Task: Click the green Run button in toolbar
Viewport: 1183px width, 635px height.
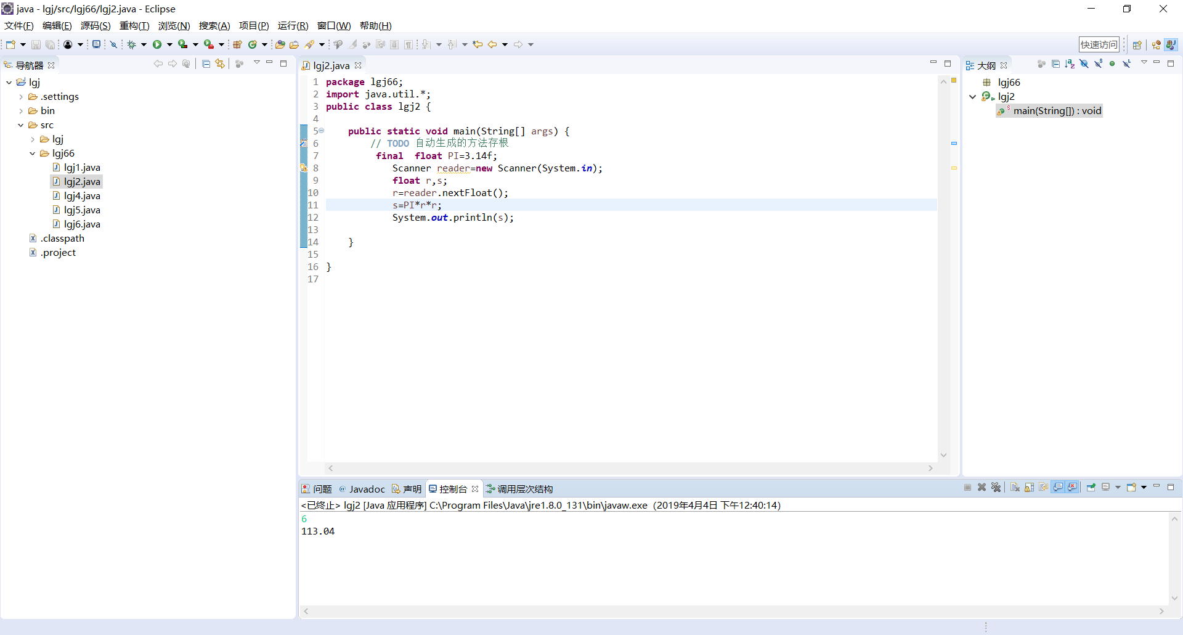Action: (157, 44)
